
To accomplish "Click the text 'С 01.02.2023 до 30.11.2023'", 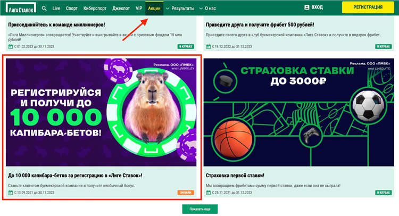I will tap(34, 47).
